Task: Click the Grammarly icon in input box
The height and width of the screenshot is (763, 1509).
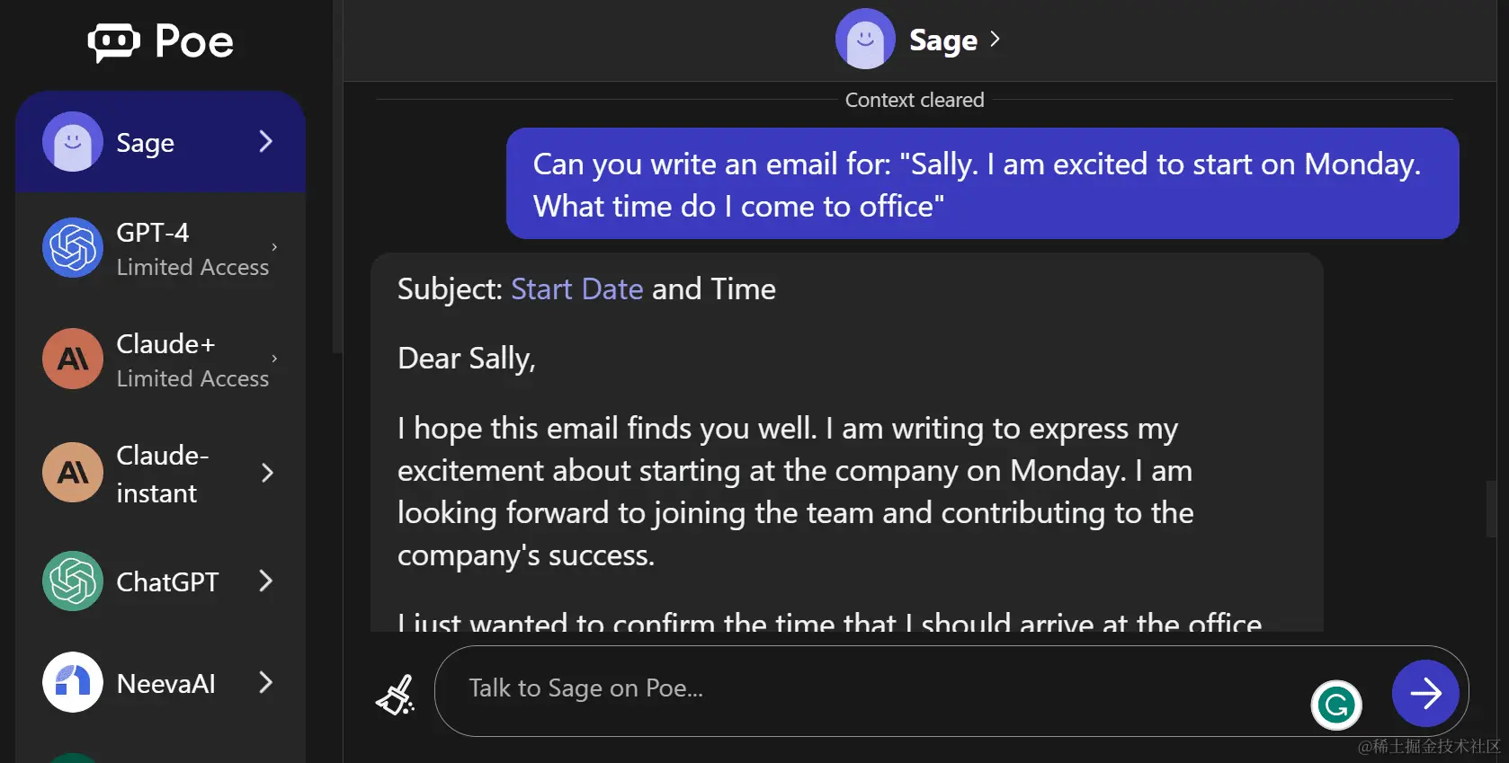Action: click(1336, 705)
